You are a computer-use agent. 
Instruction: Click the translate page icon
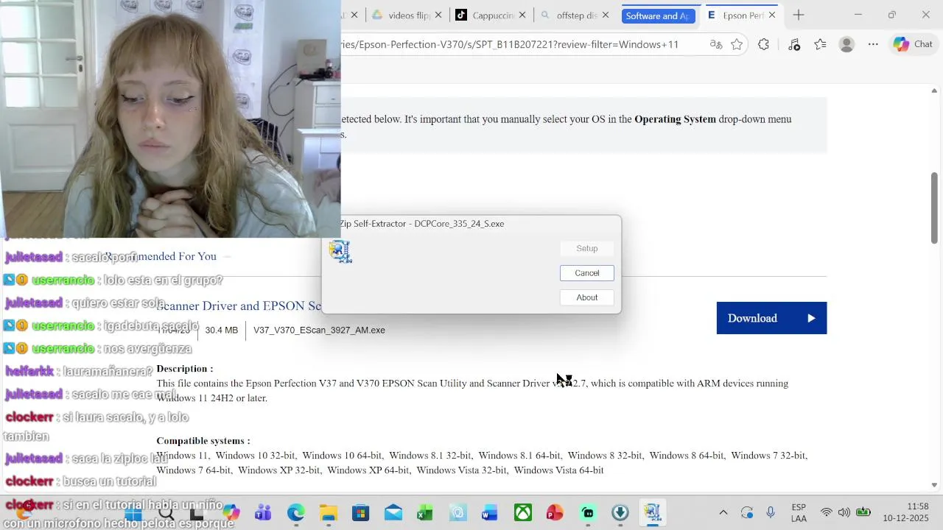pyautogui.click(x=715, y=44)
